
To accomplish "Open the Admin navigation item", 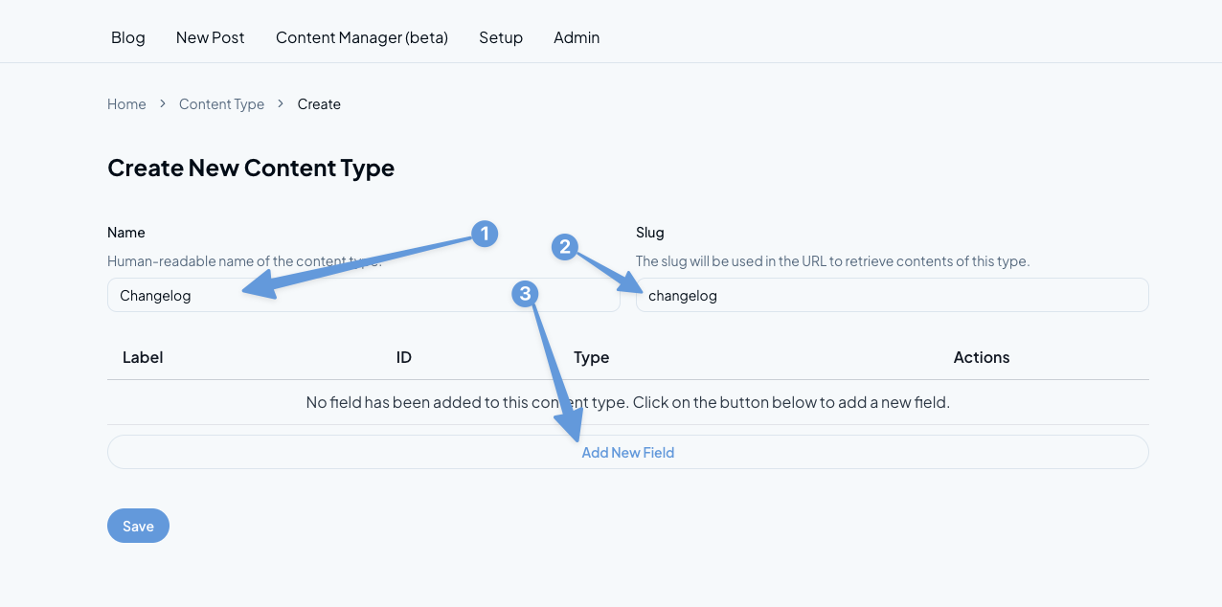I will point(577,37).
